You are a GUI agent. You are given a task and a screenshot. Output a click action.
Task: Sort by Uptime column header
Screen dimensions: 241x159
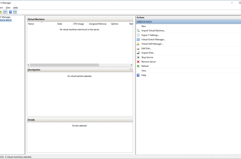coord(119,24)
